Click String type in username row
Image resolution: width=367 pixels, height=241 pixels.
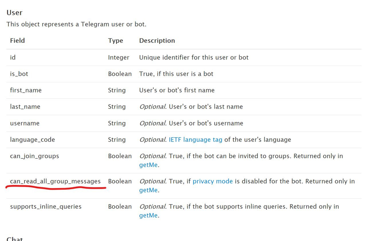tap(117, 123)
